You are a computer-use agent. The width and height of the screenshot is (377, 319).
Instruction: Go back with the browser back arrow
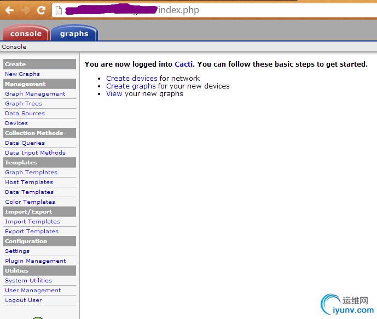(10, 10)
